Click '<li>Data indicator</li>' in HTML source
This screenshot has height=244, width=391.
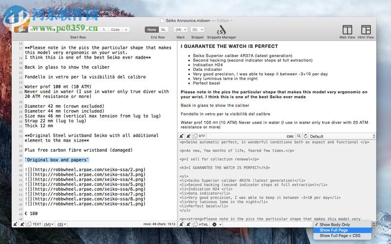(x=205, y=193)
